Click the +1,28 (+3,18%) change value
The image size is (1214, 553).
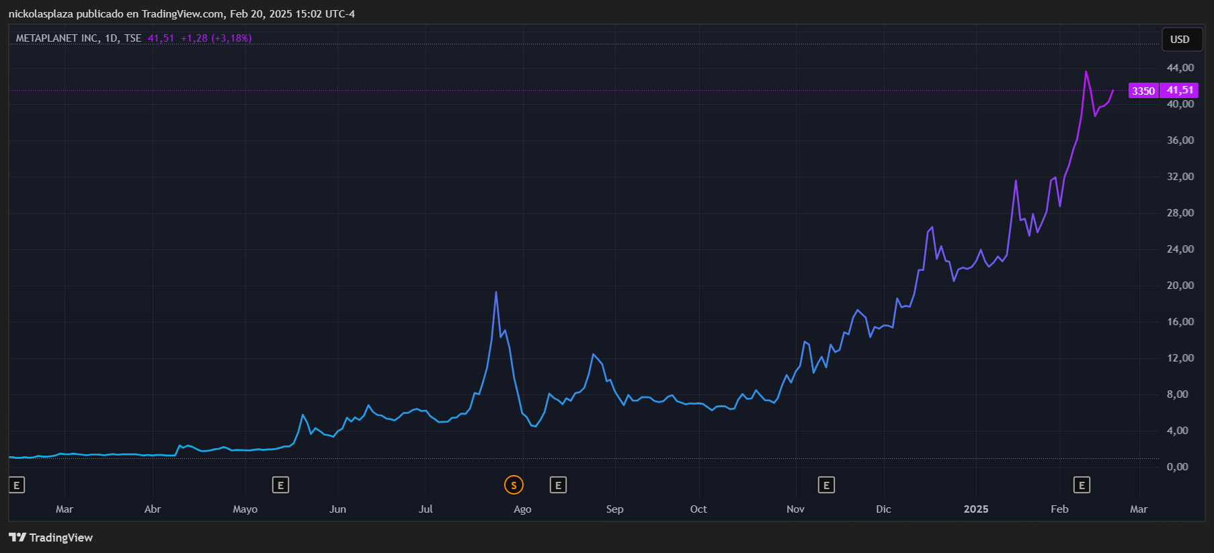(x=216, y=38)
